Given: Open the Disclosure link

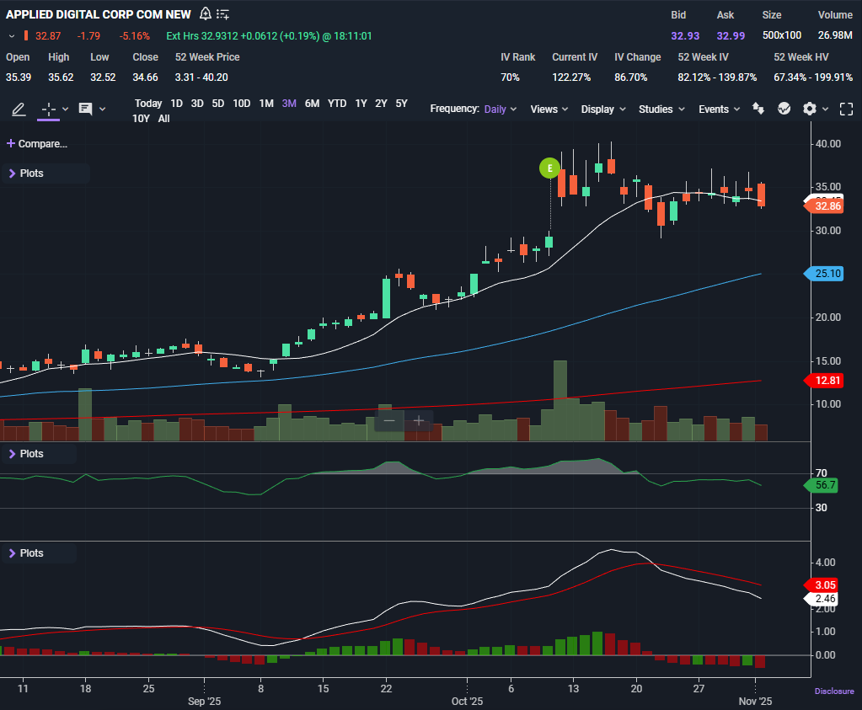Looking at the screenshot, I should [834, 691].
